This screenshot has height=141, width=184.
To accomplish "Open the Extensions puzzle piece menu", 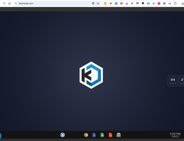I will click(175, 3).
